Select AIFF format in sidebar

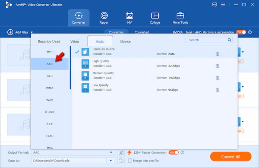(50, 124)
